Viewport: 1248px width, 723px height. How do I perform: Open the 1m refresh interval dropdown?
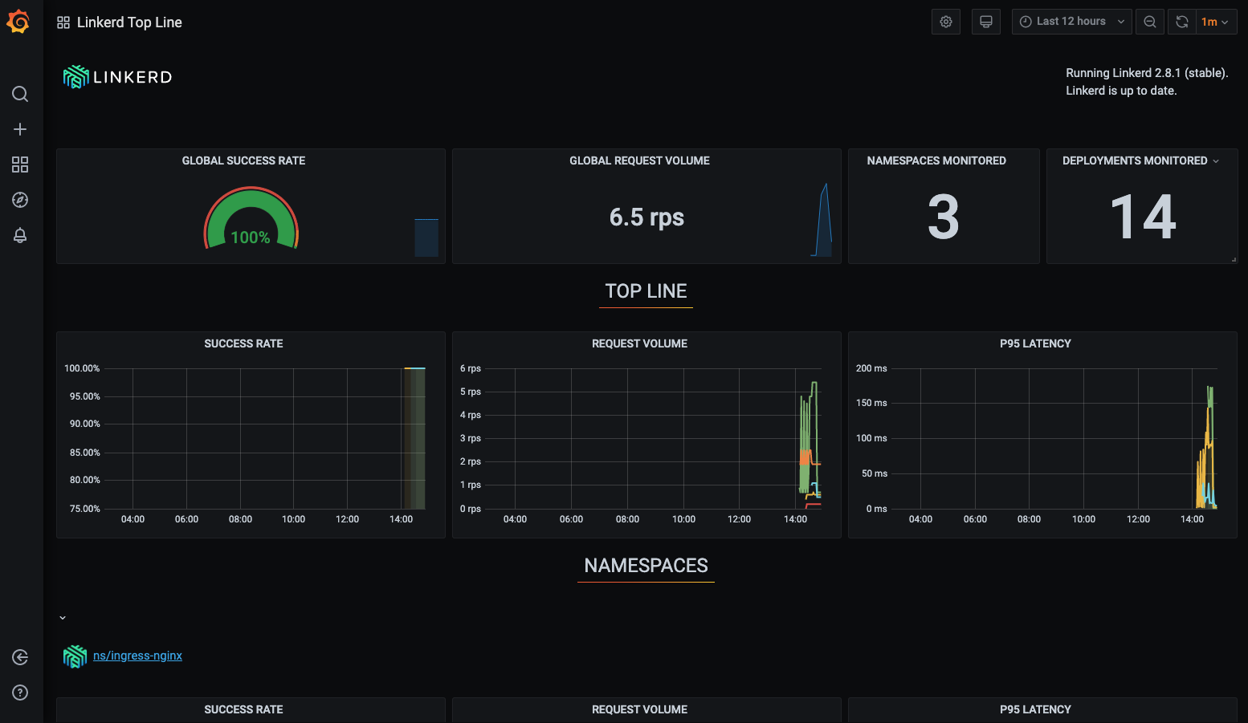point(1215,22)
